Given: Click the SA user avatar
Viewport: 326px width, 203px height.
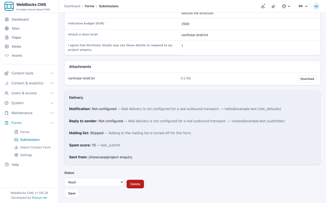Looking at the screenshot, I should tap(316, 6).
